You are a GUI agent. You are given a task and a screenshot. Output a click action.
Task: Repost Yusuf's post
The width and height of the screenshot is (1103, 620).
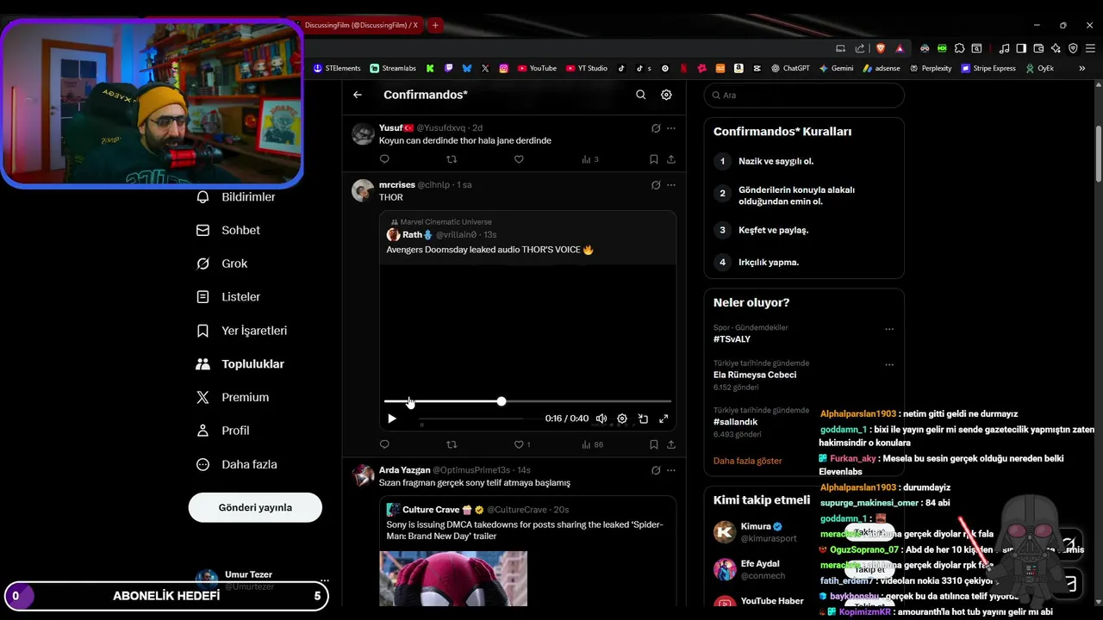[x=452, y=159]
